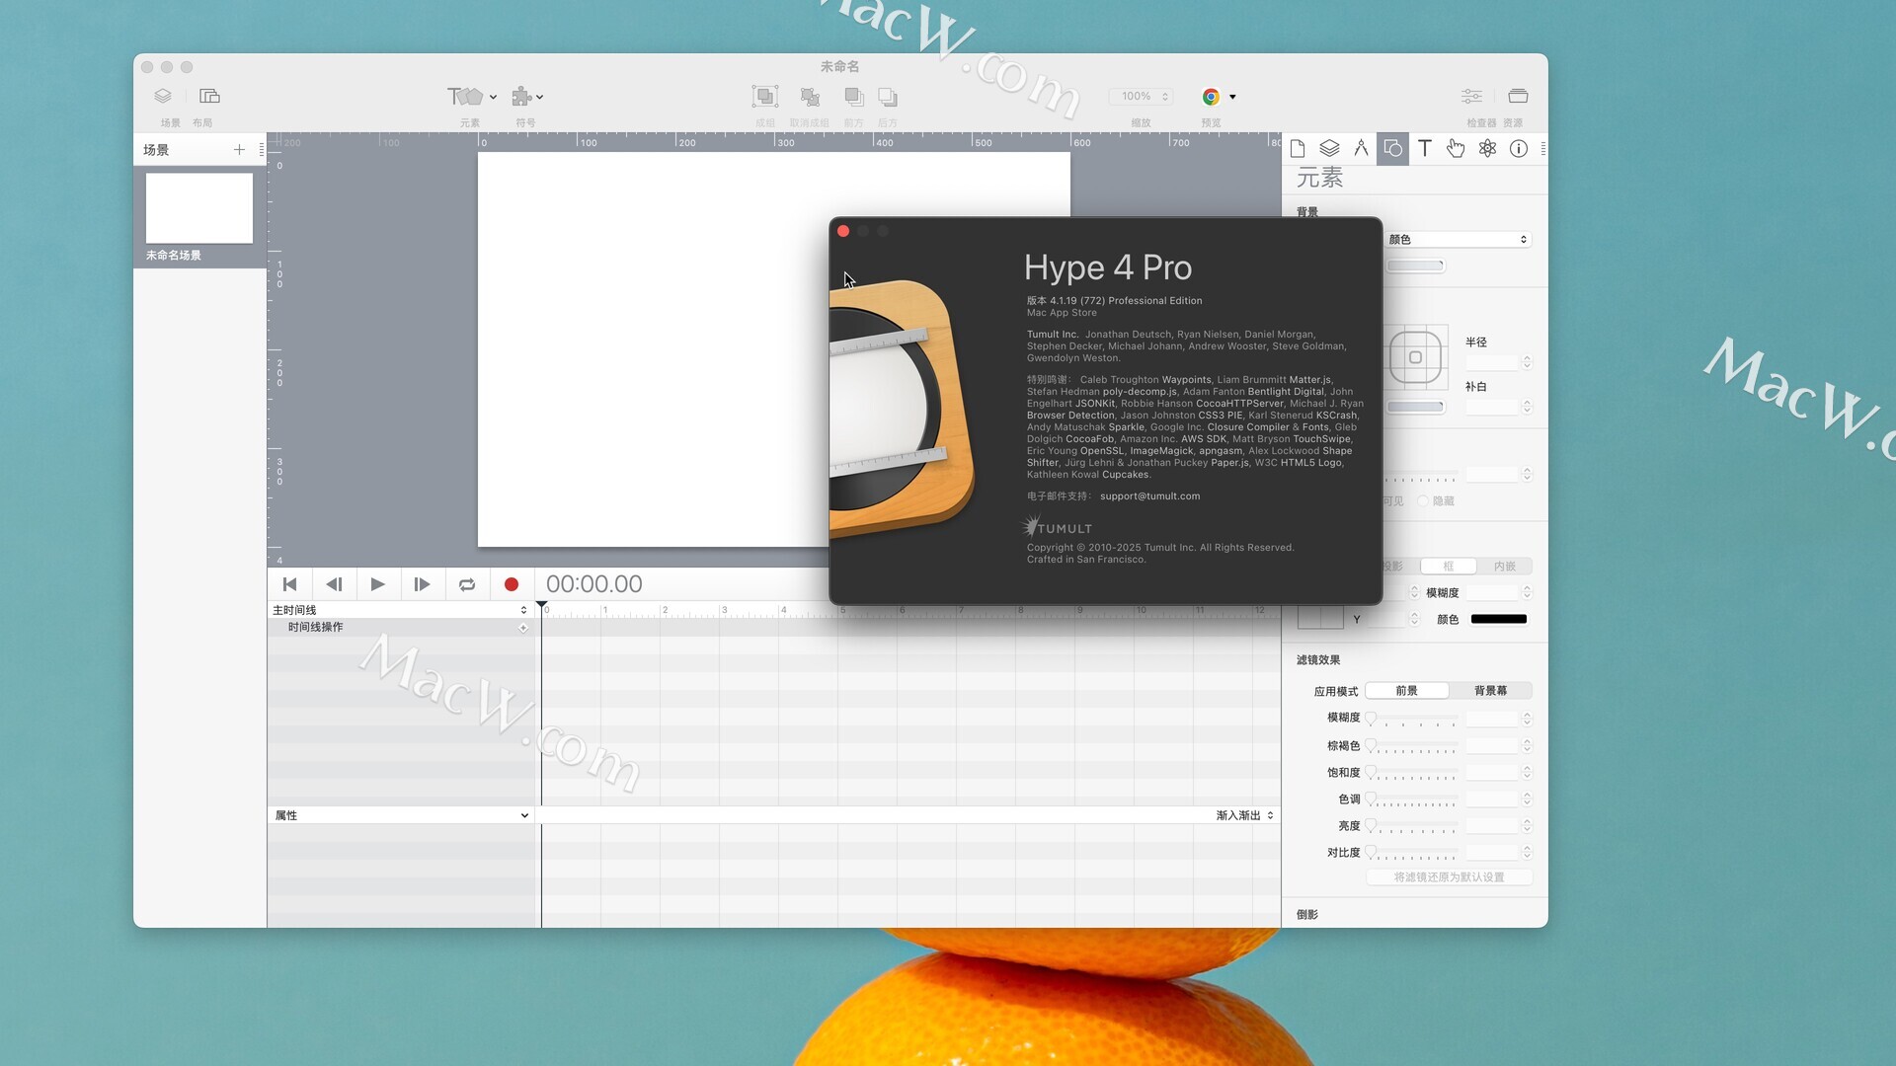The image size is (1896, 1066).
Task: Open the Scenes (场景) toolbar panel
Action: pyautogui.click(x=163, y=97)
